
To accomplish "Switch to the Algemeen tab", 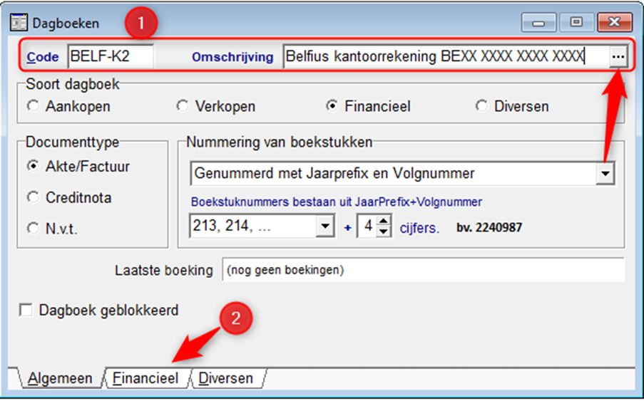I will click(x=60, y=378).
